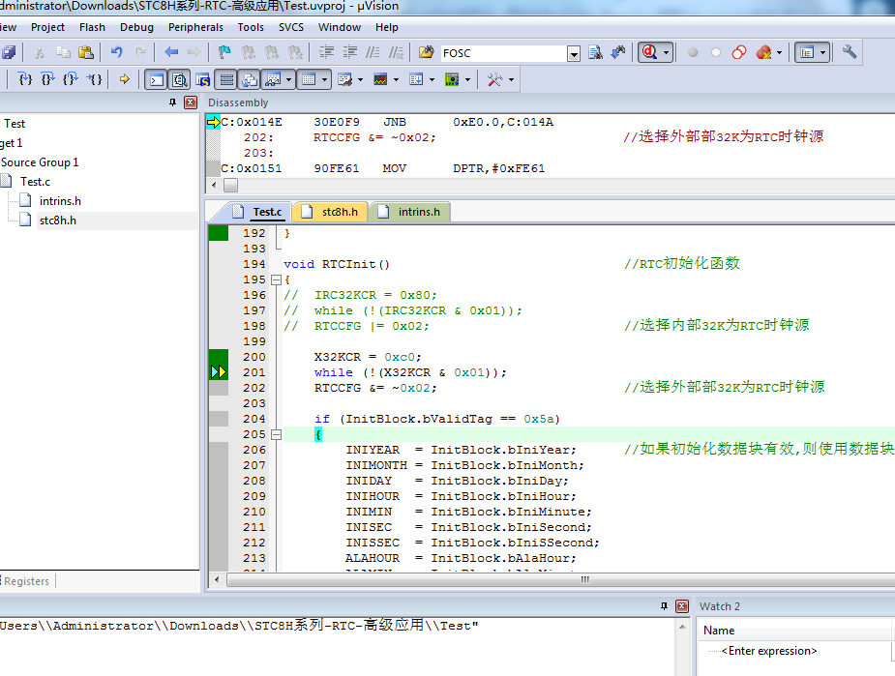Viewport: 895px width, 676px height.
Task: Select intrins.h in project tree
Action: pos(60,201)
